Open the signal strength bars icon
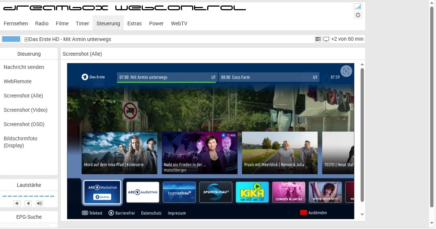This screenshot has width=436, height=229. [358, 7]
